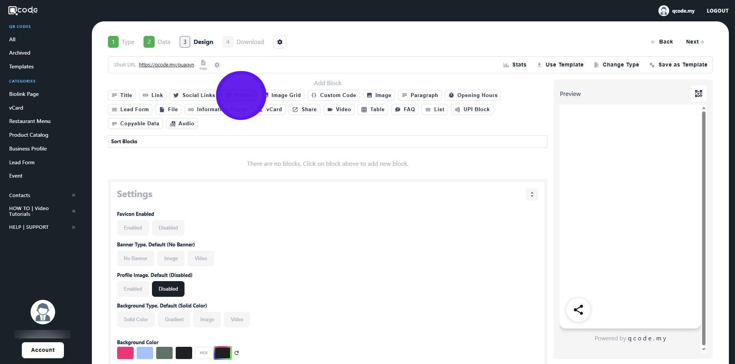Click the QR code icon in Preview
The height and width of the screenshot is (364, 735).
(698, 94)
